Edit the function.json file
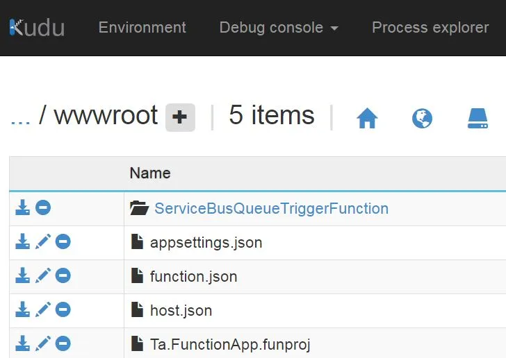Image resolution: width=506 pixels, height=358 pixels. coord(43,275)
